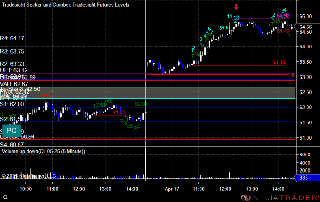Click the red 64.42 label
The width and height of the screenshot is (320, 202).
(x=283, y=31)
